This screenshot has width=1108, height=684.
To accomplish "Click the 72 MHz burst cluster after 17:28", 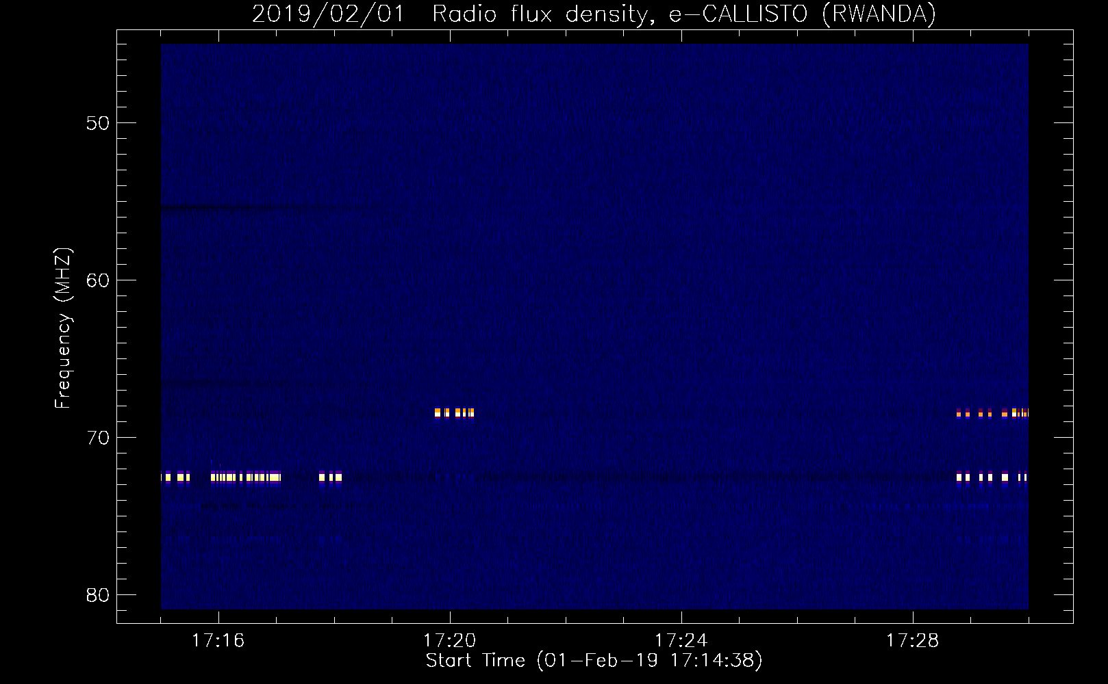I will (x=992, y=477).
